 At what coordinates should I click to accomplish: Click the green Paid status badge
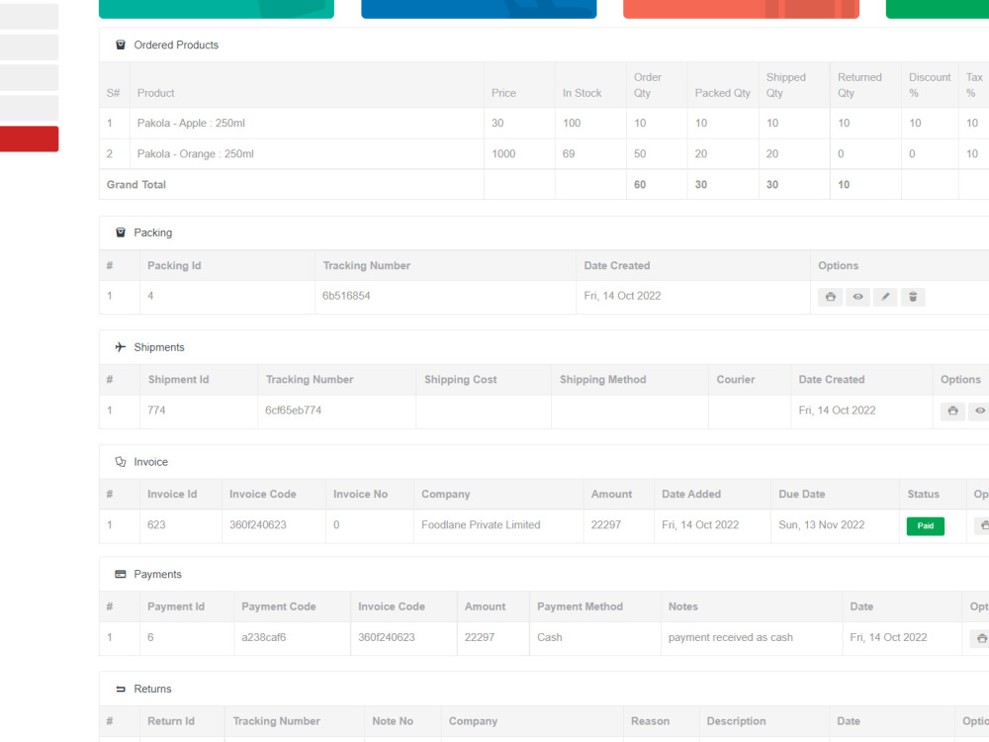pyautogui.click(x=925, y=525)
